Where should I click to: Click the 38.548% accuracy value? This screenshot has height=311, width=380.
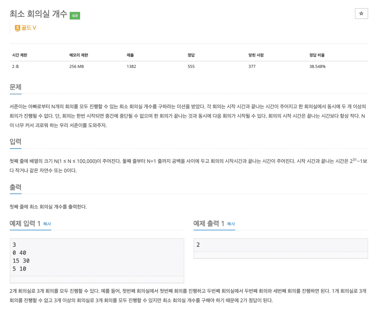point(318,67)
